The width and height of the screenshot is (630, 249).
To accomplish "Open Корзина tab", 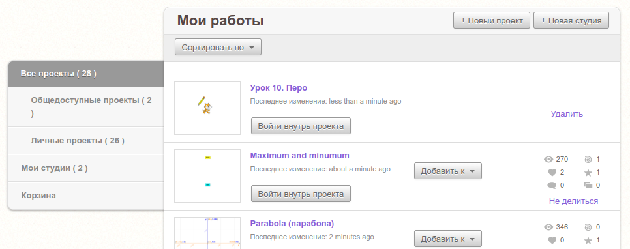I will [86, 196].
